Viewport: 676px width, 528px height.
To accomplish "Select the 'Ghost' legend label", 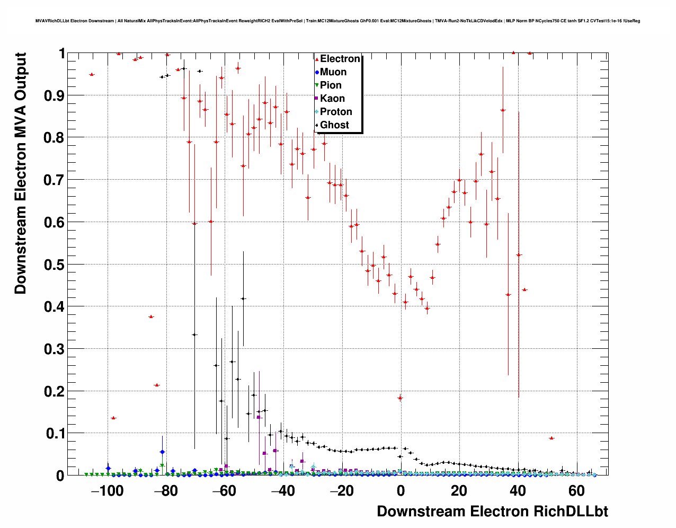I will [x=334, y=125].
